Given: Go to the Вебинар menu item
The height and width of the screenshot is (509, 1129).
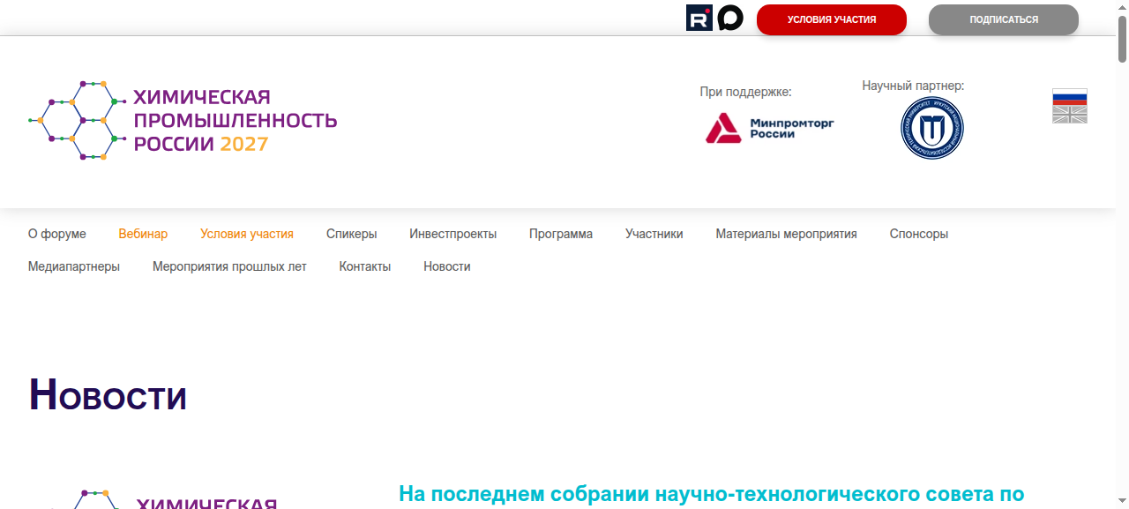Looking at the screenshot, I should tap(143, 234).
